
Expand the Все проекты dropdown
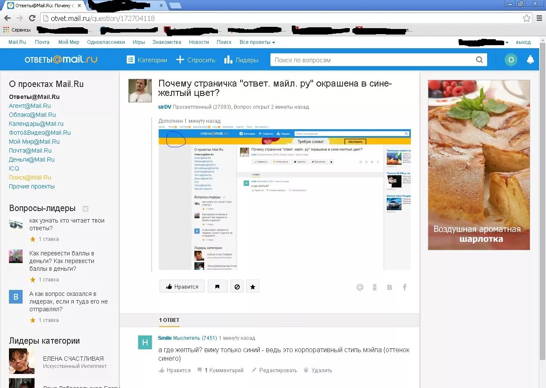(x=257, y=42)
